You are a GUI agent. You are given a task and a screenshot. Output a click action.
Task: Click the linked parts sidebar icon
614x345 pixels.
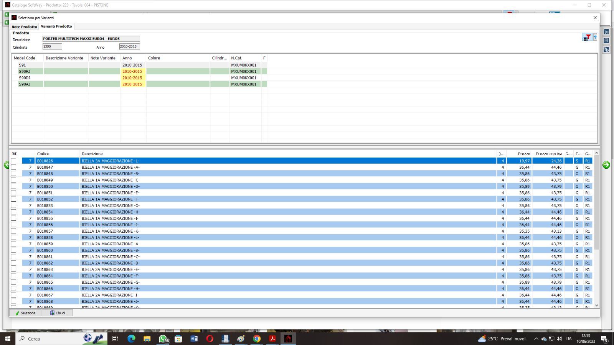click(x=606, y=49)
